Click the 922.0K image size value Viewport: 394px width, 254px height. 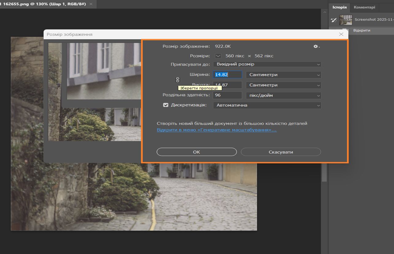pyautogui.click(x=223, y=47)
